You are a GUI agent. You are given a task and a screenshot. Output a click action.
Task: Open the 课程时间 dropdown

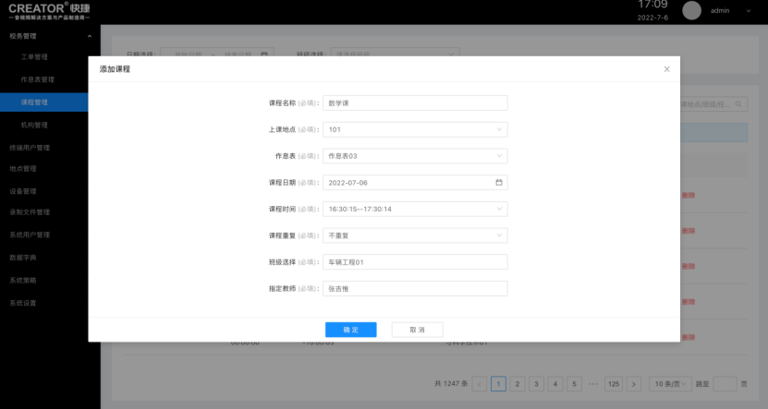tap(415, 209)
